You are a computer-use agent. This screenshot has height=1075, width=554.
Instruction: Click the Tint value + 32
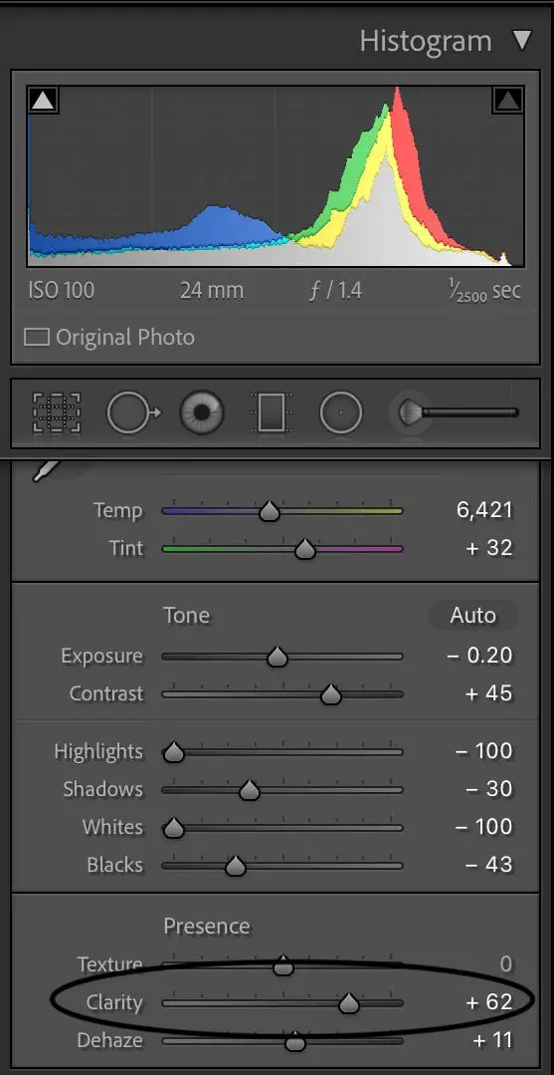(488, 549)
